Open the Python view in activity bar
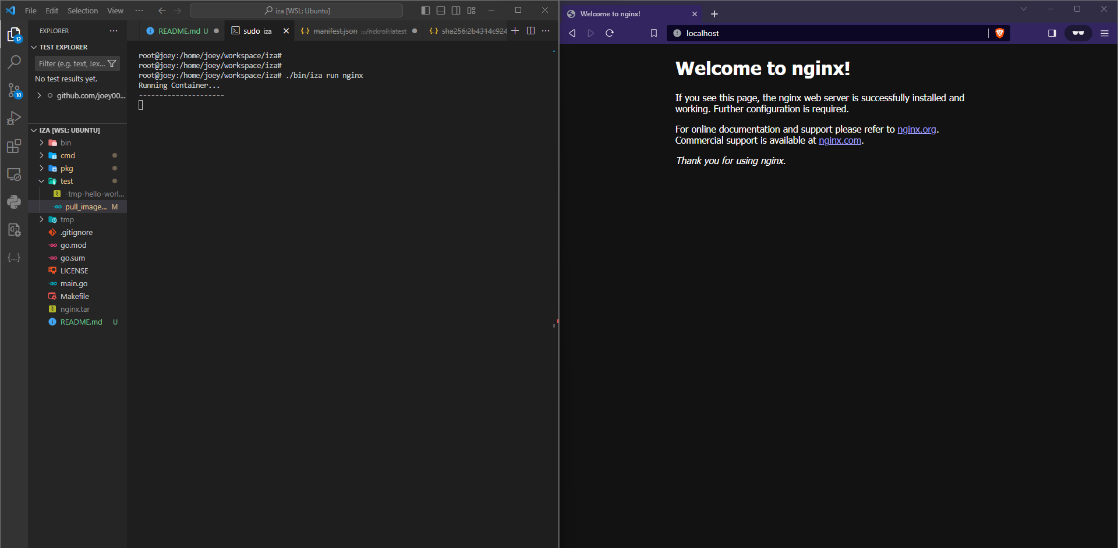This screenshot has height=548, width=1118. pos(14,202)
